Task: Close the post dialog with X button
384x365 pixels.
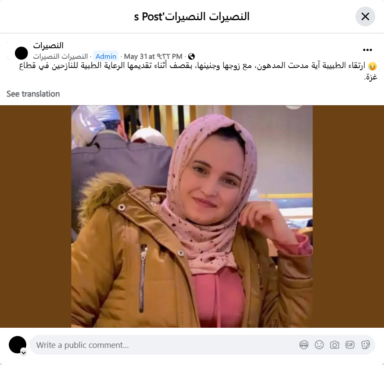Action: point(365,17)
